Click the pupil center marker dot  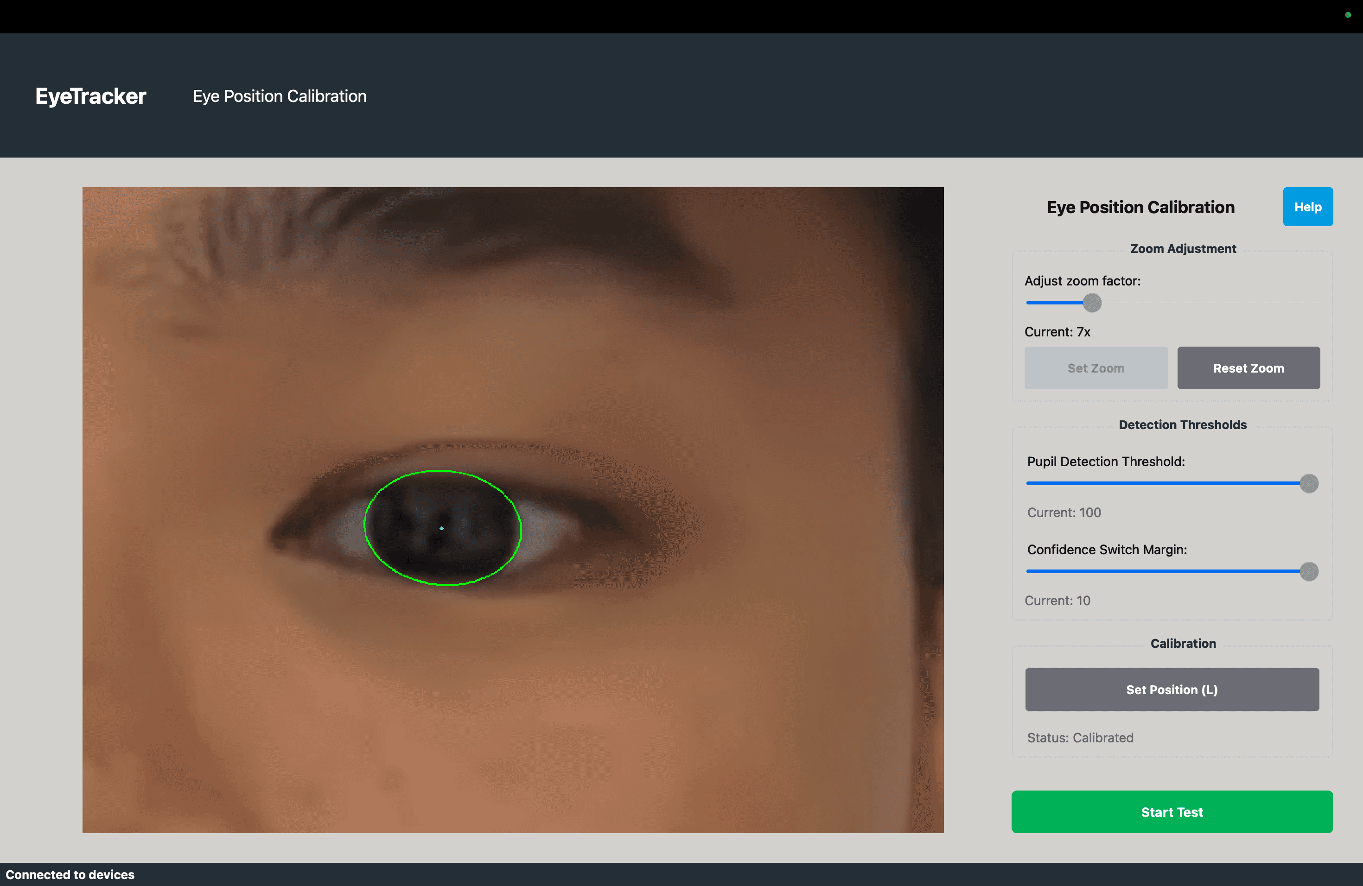point(441,528)
